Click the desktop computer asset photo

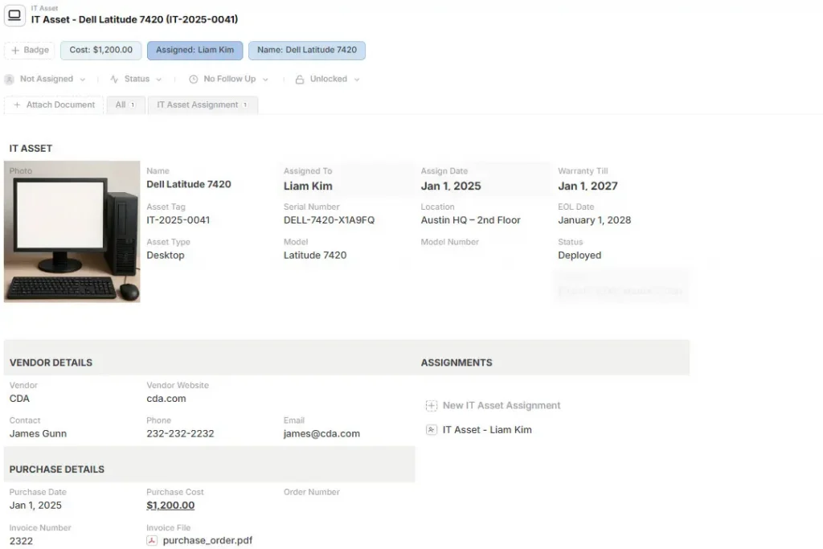(x=72, y=232)
